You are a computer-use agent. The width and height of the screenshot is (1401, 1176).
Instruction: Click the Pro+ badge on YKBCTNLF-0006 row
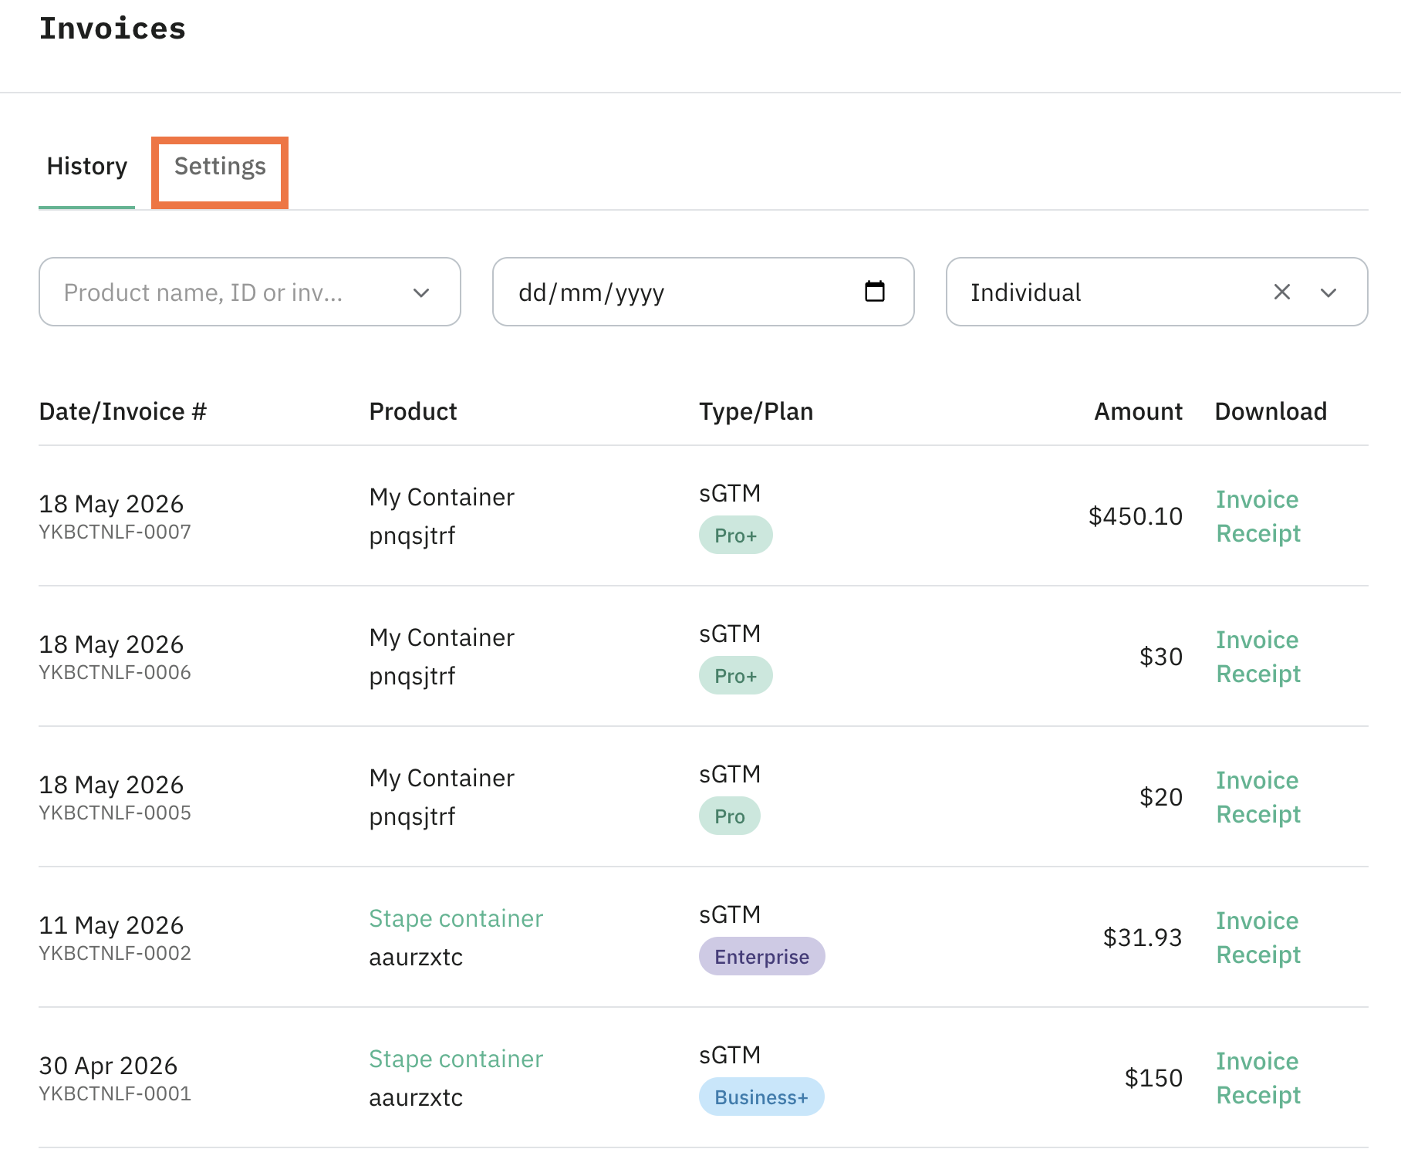(736, 675)
